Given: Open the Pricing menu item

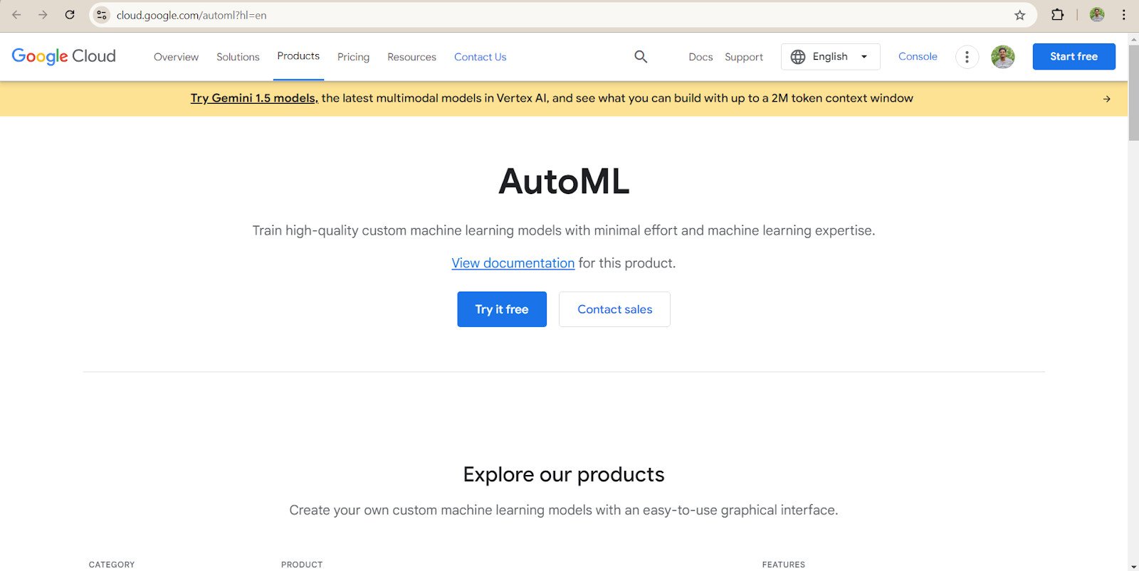Looking at the screenshot, I should [x=353, y=57].
